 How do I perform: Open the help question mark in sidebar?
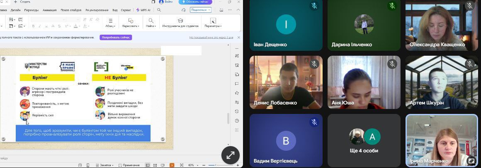(237, 121)
